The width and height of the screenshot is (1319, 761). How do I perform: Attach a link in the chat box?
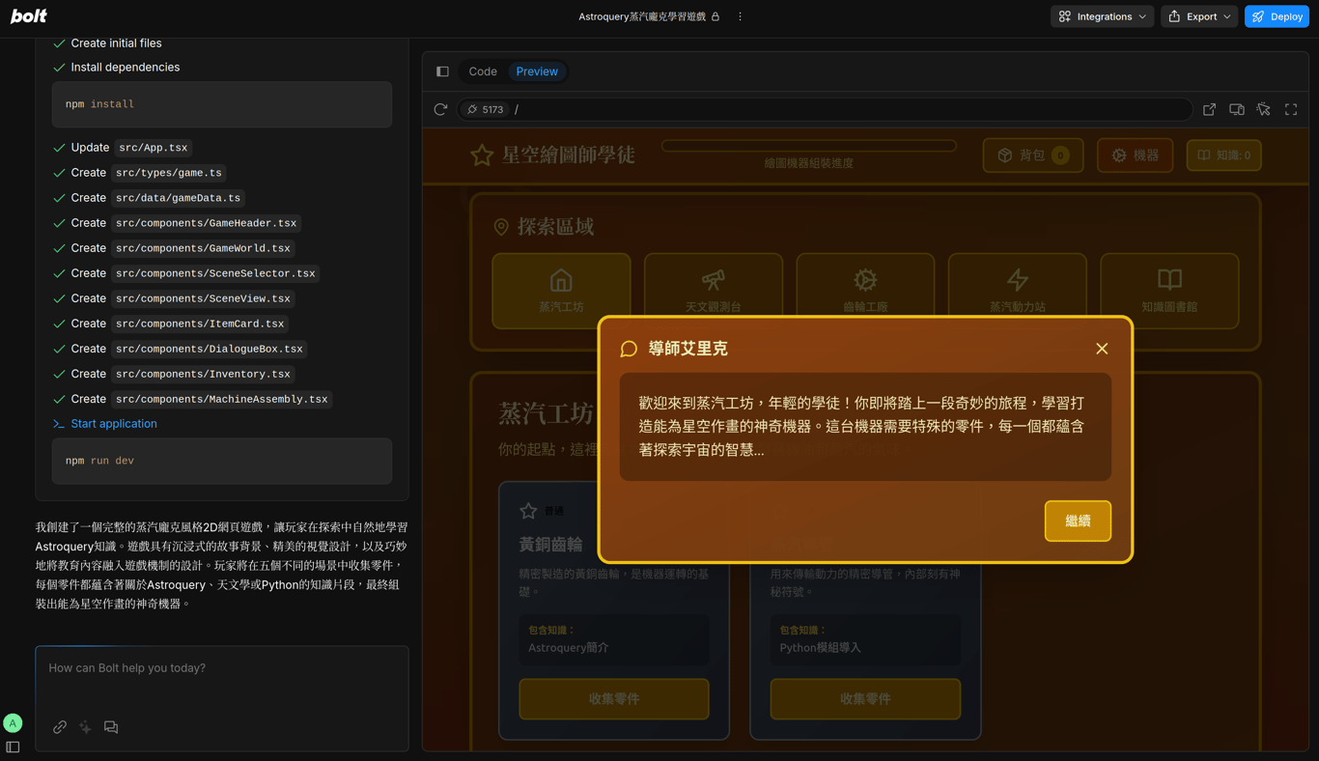tap(60, 726)
